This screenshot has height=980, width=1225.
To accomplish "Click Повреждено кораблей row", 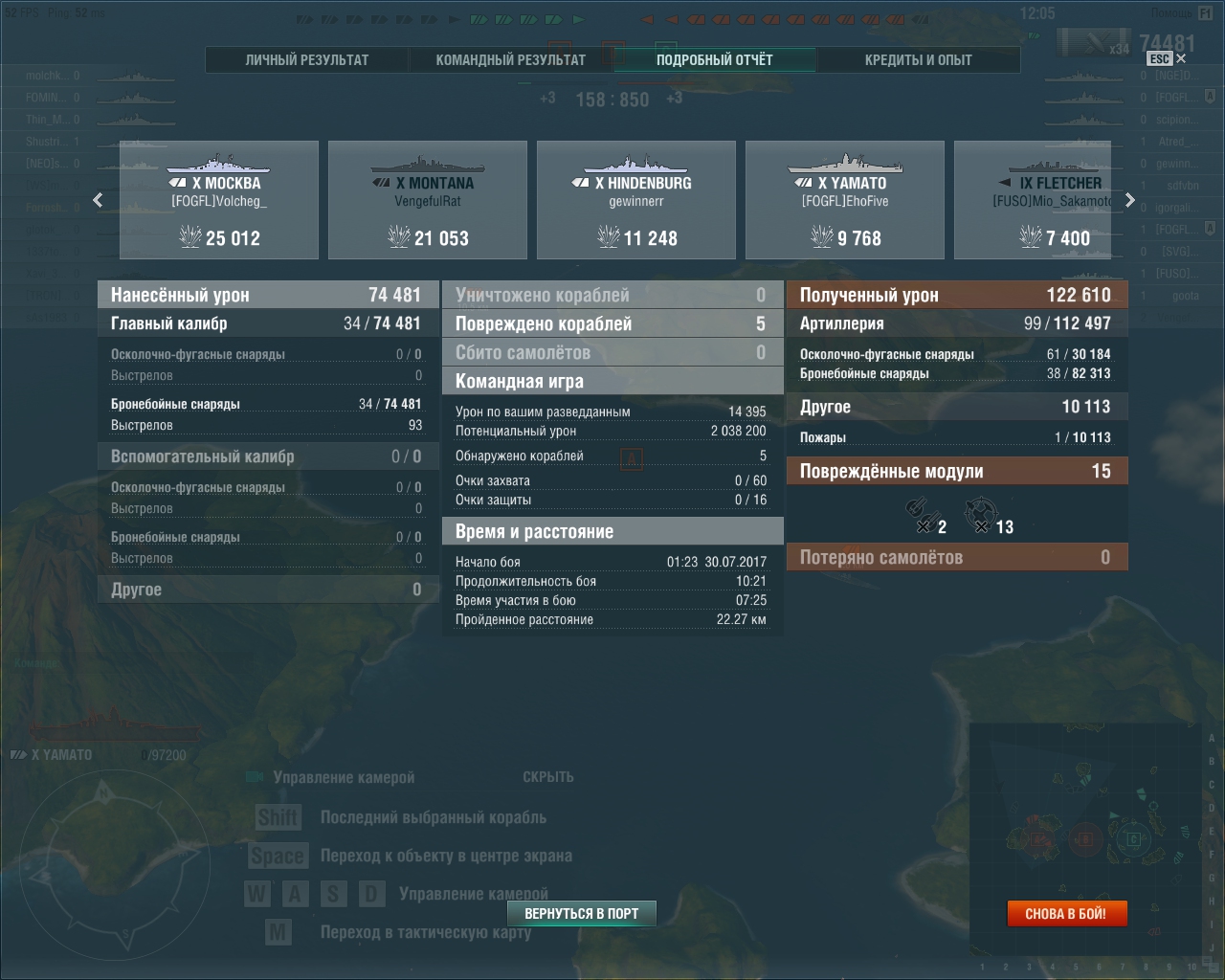I will (x=612, y=323).
